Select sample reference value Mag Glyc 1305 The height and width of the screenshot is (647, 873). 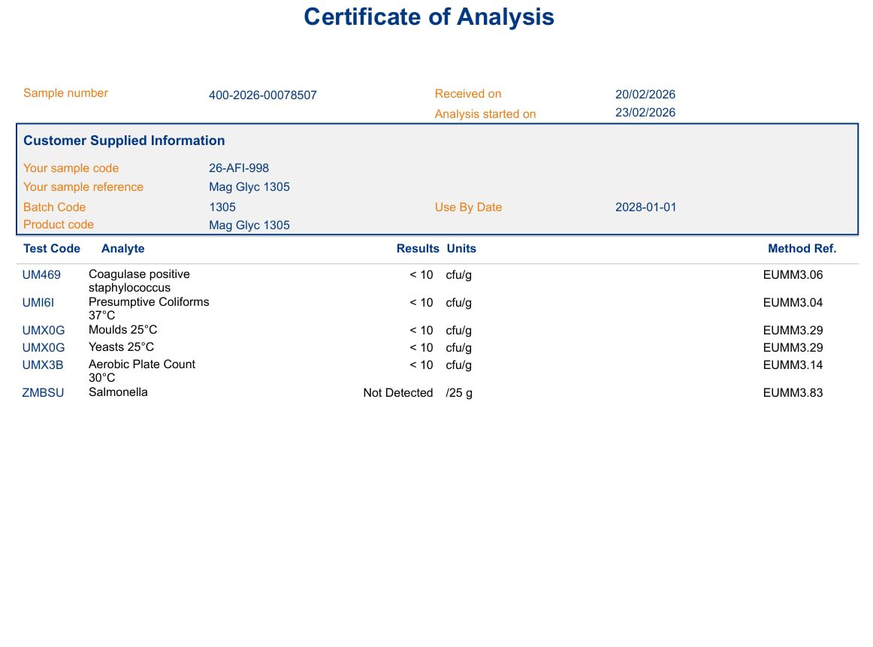tap(249, 187)
